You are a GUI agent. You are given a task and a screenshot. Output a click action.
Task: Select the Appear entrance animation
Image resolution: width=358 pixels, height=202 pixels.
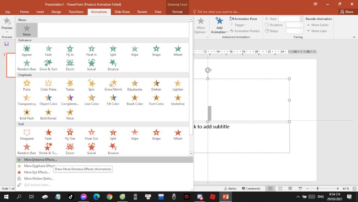coord(27,50)
